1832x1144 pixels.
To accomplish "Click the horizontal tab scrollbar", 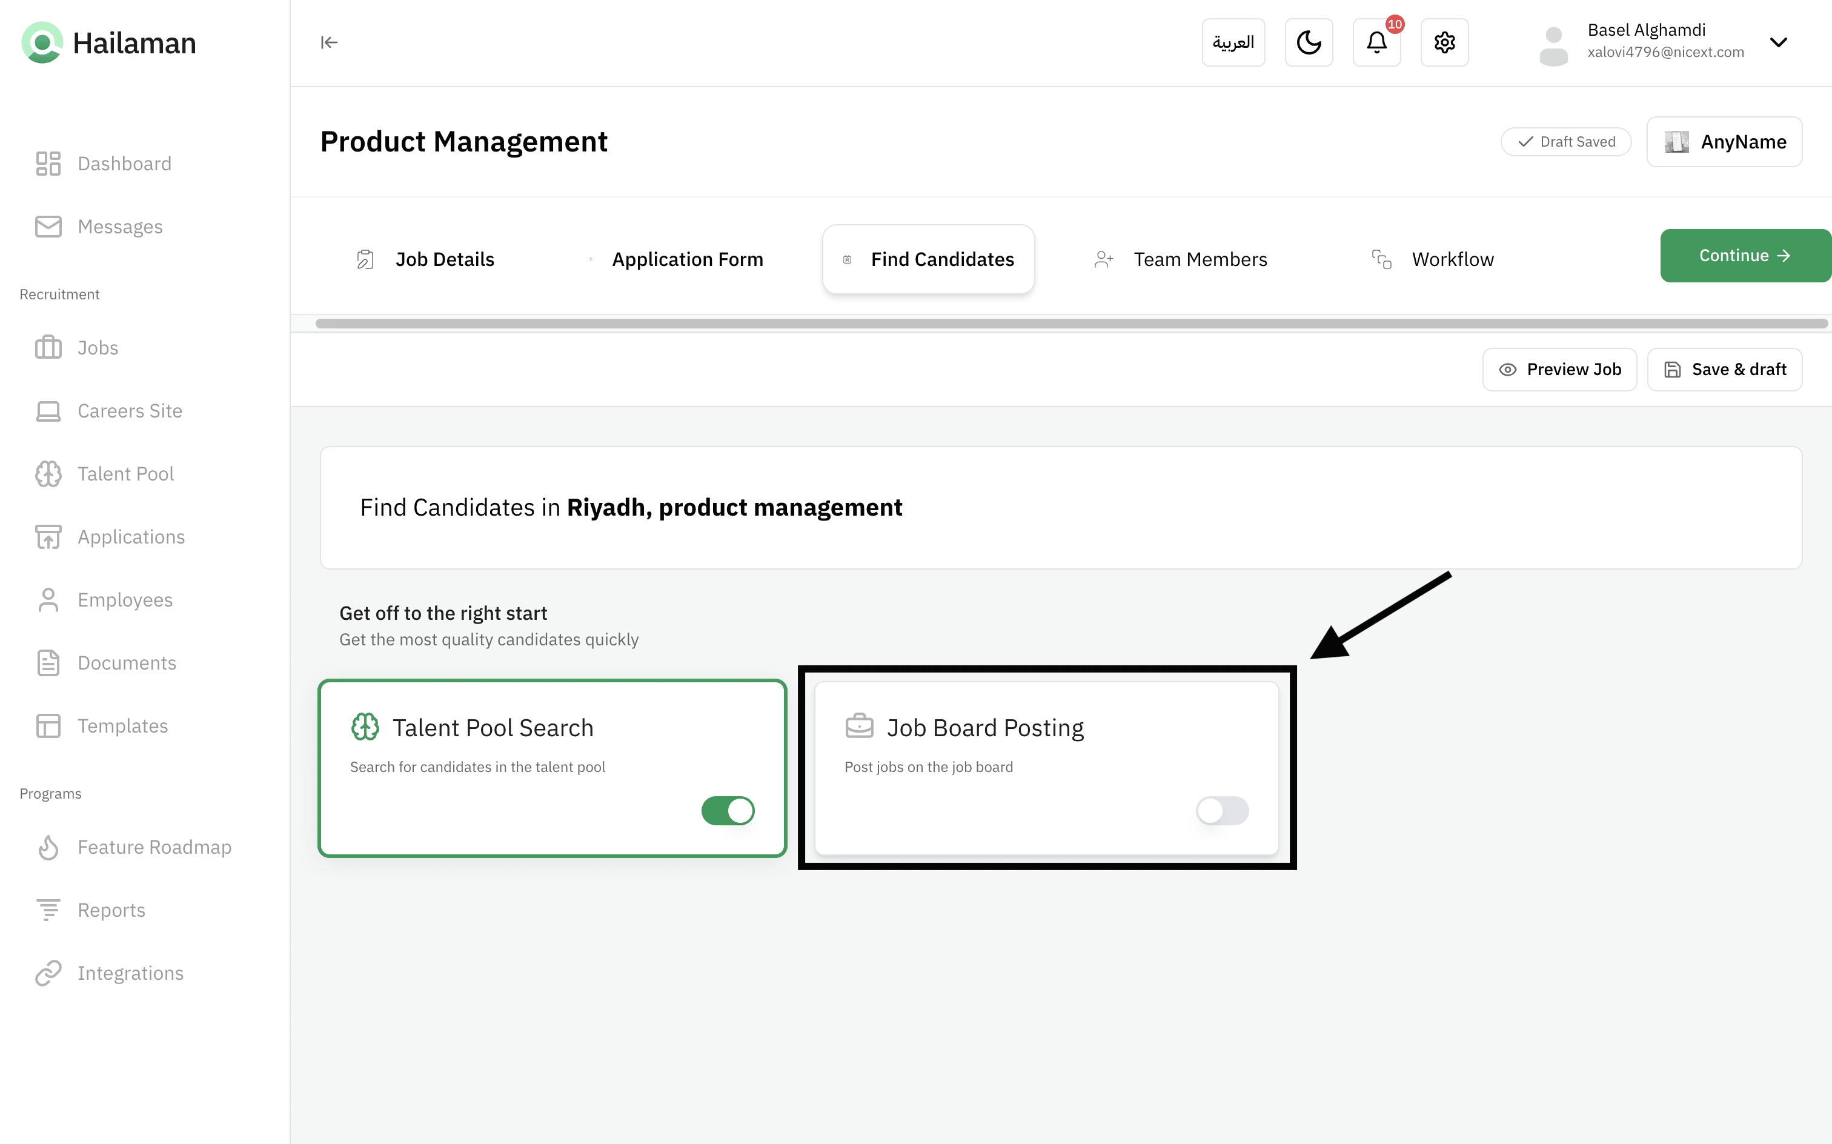I will [1071, 324].
